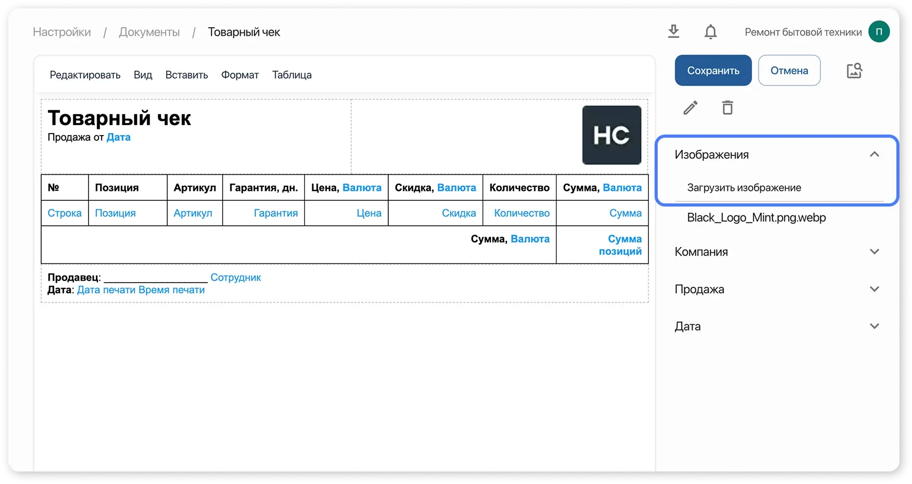Click the pencil edit icon

[x=690, y=108]
